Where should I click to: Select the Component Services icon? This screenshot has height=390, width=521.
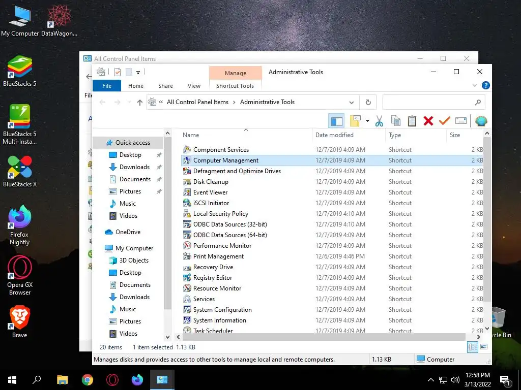click(x=187, y=150)
